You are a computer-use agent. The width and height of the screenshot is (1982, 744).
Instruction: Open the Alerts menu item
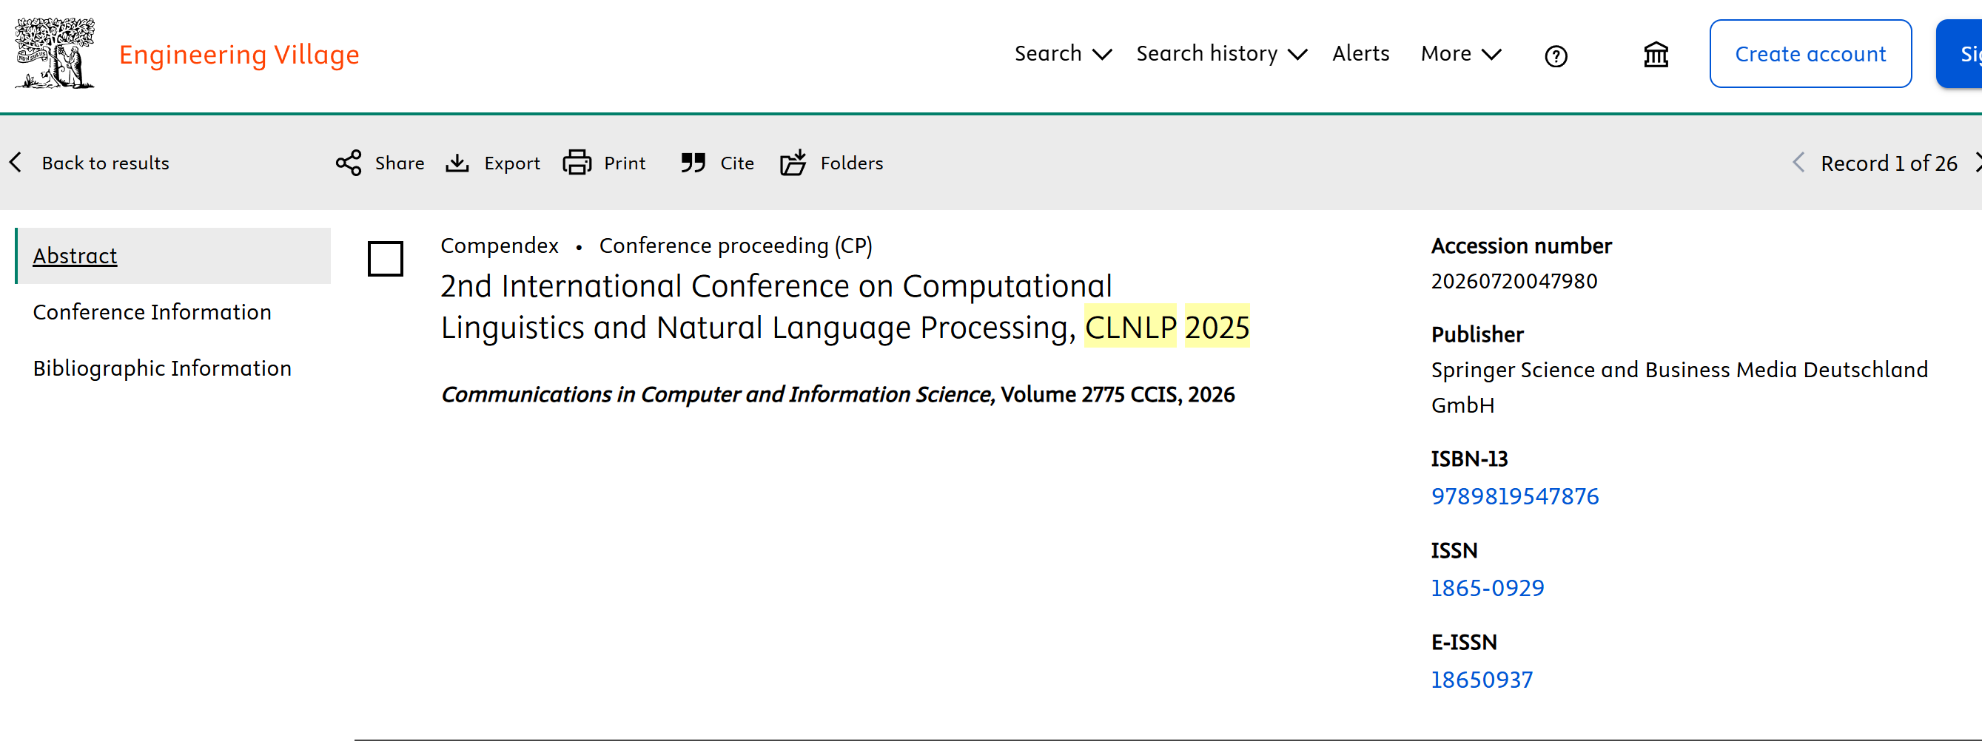[x=1360, y=54]
